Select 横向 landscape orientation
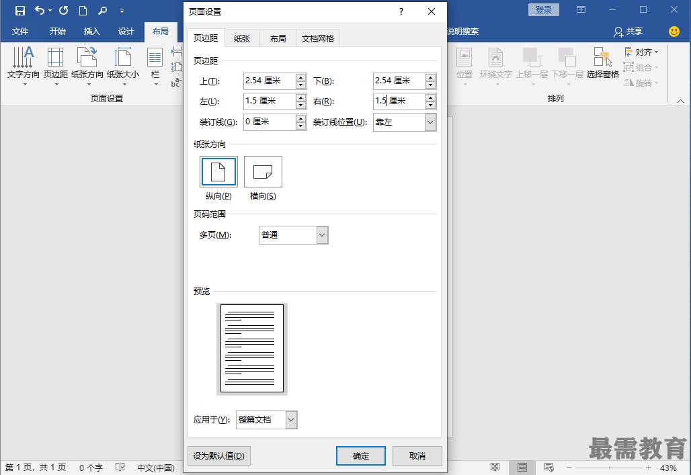 (263, 171)
